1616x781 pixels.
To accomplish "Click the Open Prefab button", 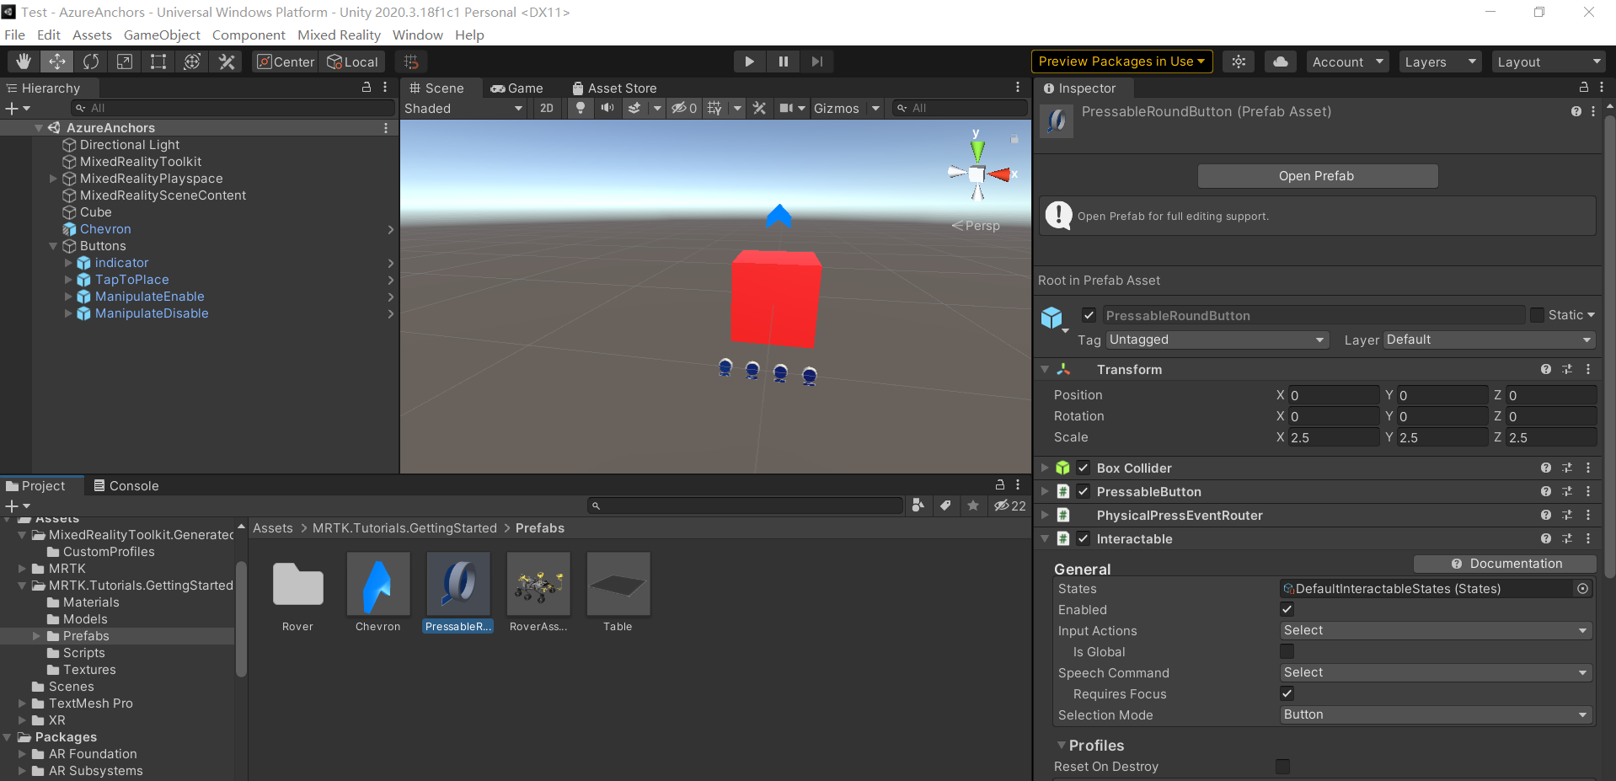I will [x=1317, y=175].
